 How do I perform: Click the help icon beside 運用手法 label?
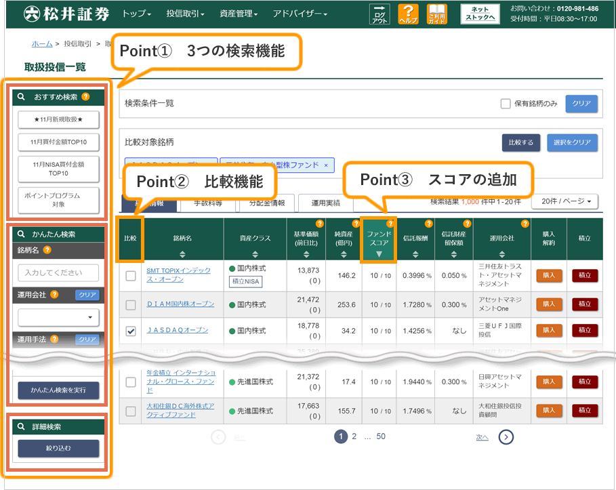(54, 339)
